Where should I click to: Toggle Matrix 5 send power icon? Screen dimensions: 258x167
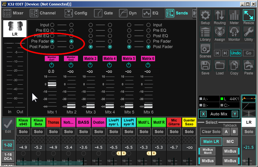click(x=129, y=65)
